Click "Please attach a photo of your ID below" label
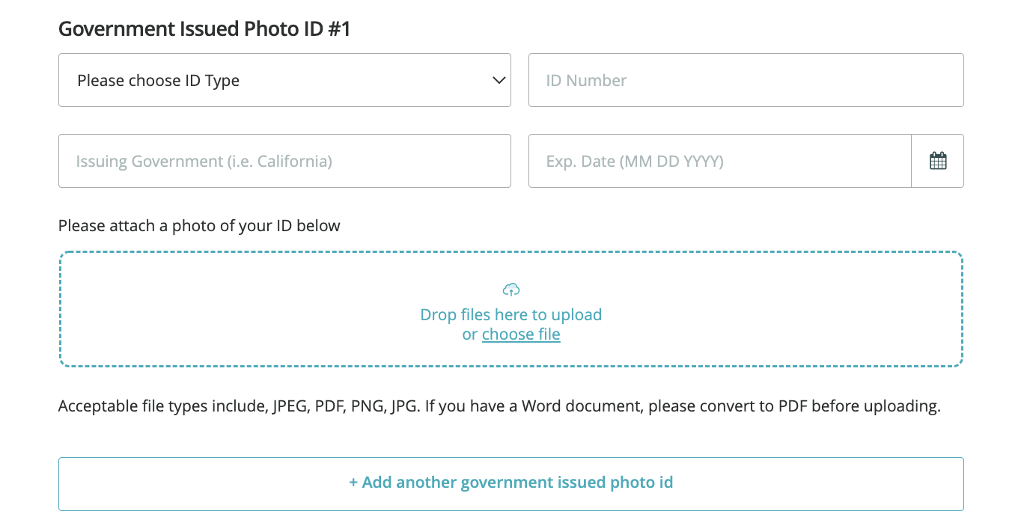Image resolution: width=1027 pixels, height=526 pixels. click(x=199, y=225)
